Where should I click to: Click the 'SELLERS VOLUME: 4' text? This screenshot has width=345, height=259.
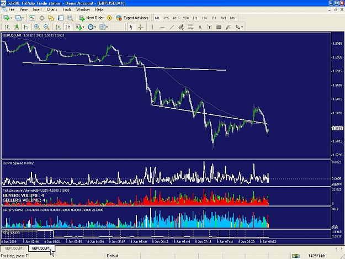pos(24,200)
